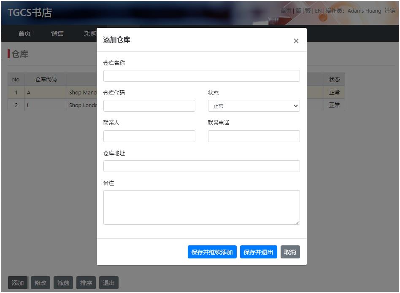
Task: Click the 修改 button at bottom
Action: pos(41,283)
